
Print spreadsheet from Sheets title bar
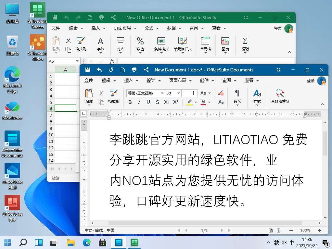pyautogui.click(x=101, y=17)
